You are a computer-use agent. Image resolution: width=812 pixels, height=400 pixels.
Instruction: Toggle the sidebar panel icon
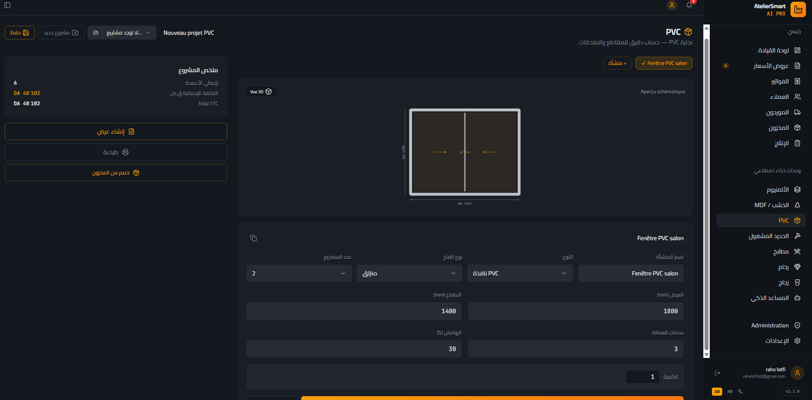tap(7, 5)
